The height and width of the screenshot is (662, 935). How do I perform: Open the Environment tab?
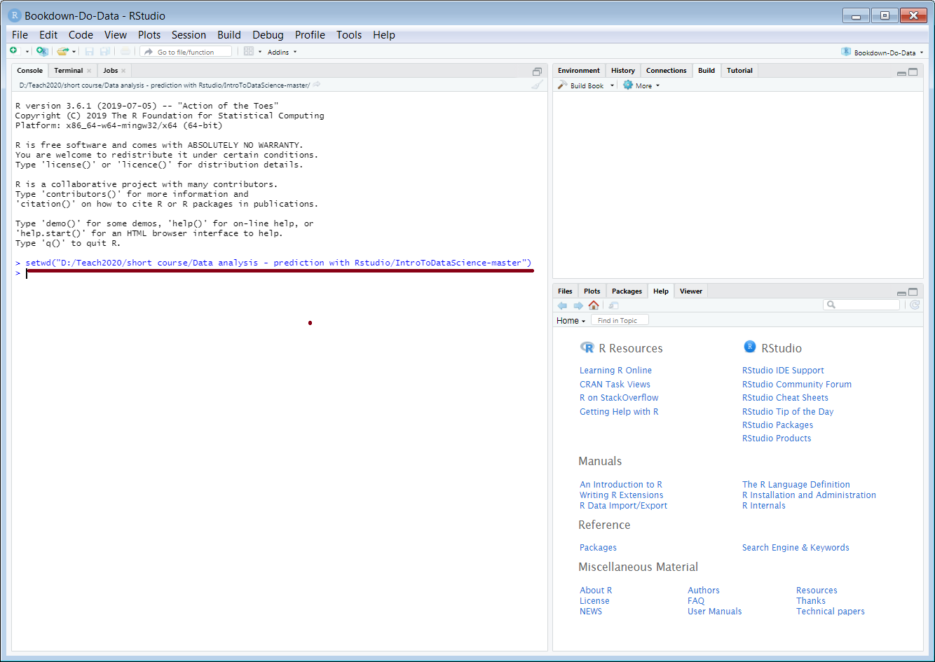pyautogui.click(x=579, y=71)
